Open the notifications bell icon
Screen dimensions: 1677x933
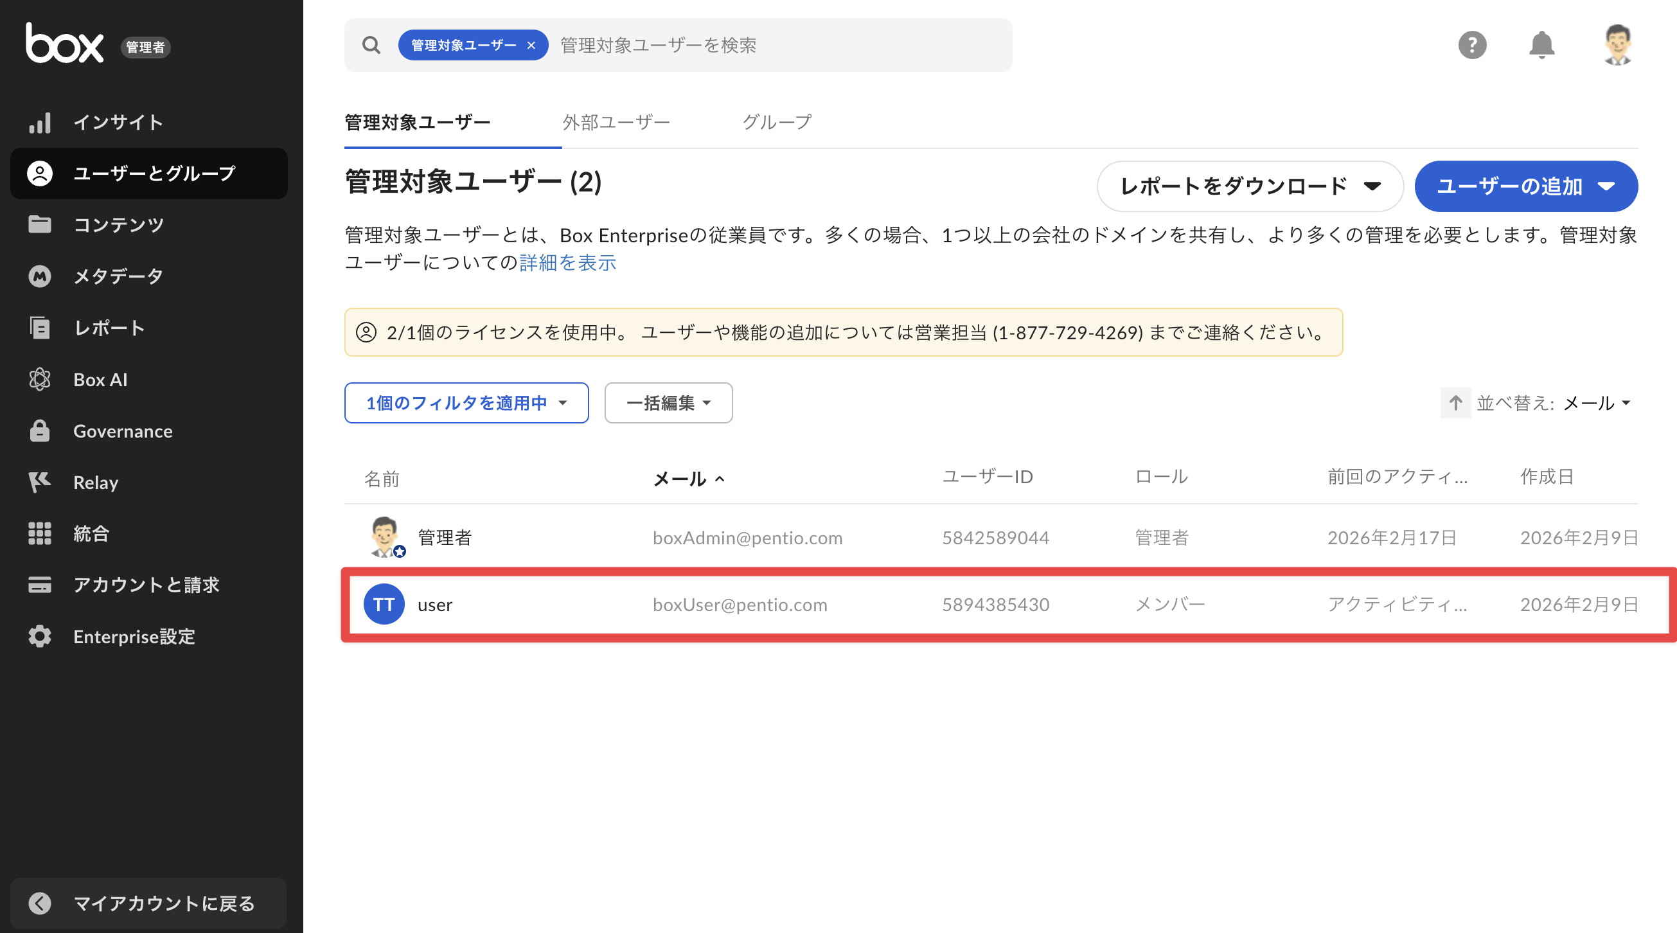click(1541, 45)
